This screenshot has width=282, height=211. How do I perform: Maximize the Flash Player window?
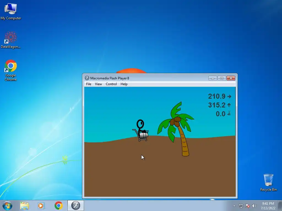[222, 78]
